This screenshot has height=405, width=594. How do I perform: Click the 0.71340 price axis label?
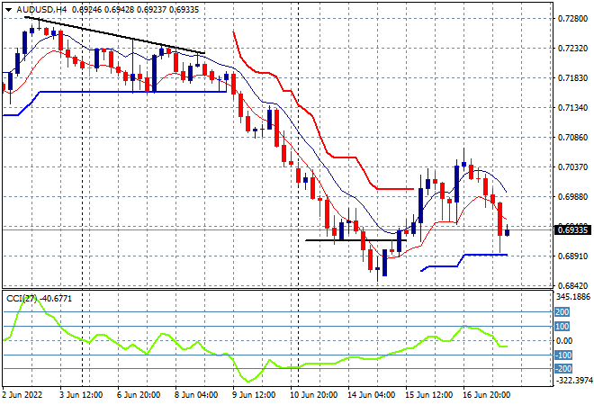tap(572, 108)
